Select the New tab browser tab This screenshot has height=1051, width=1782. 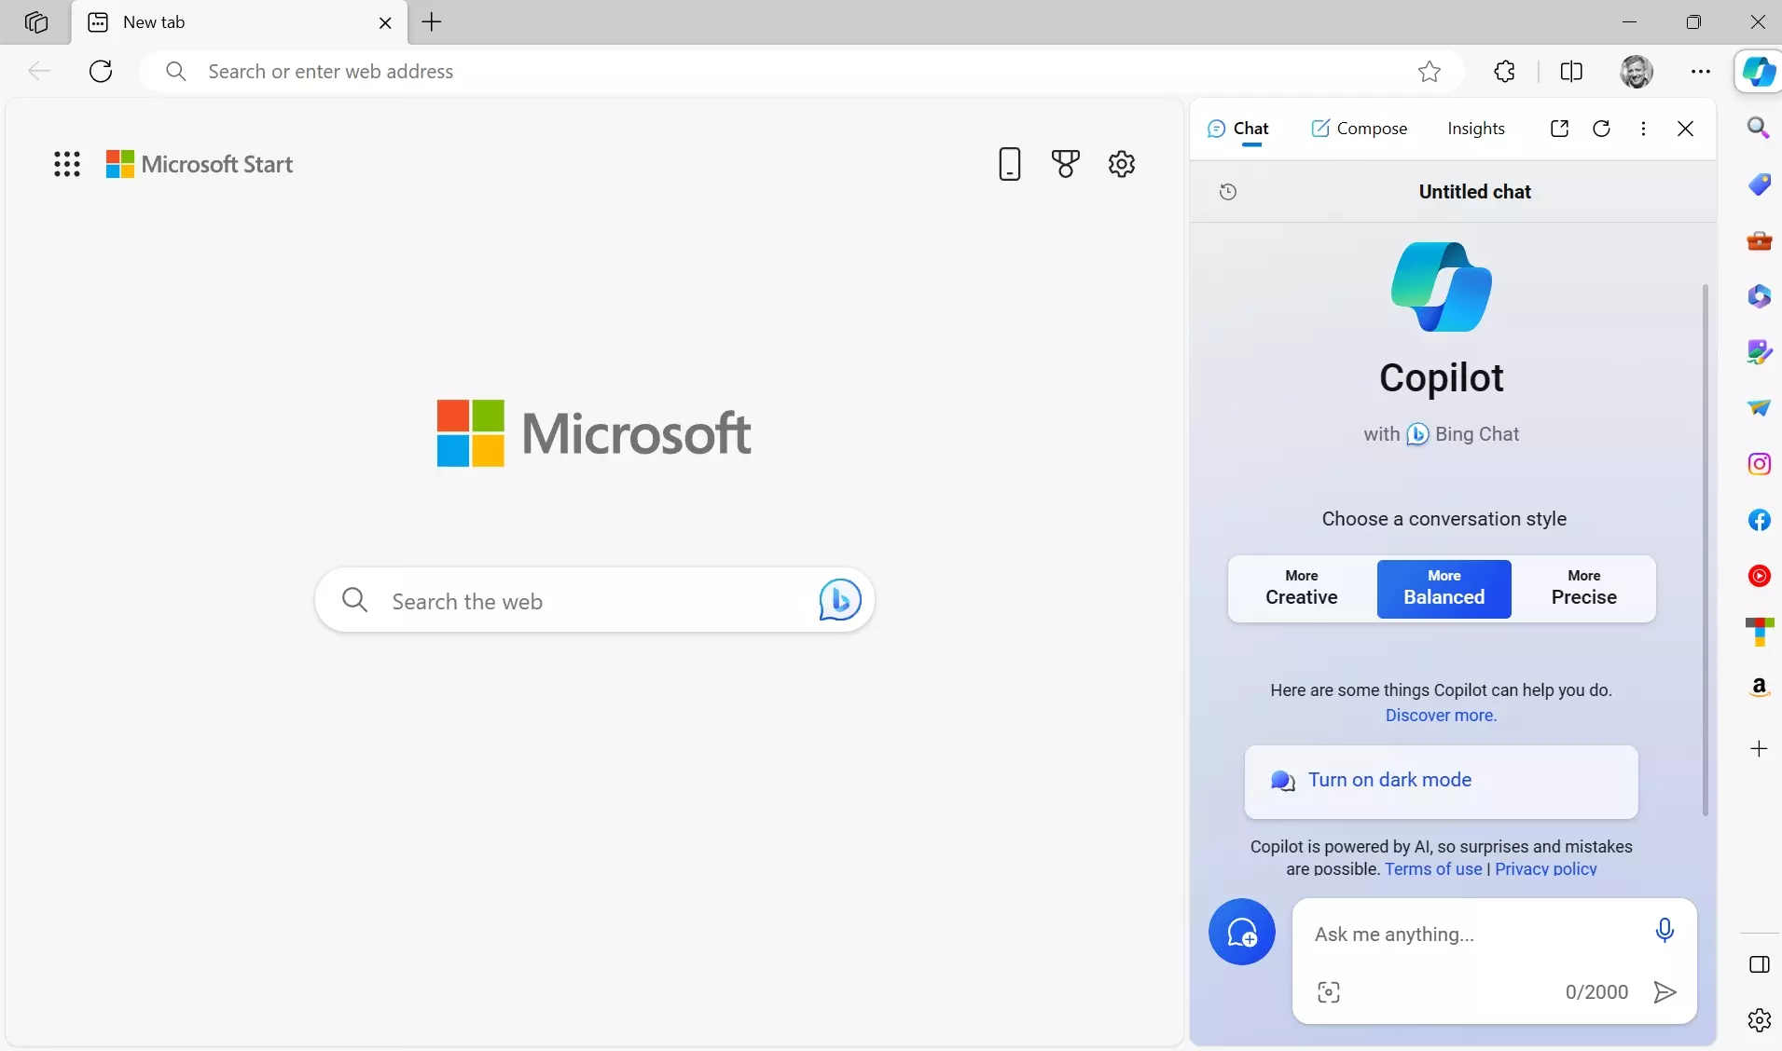coord(238,22)
